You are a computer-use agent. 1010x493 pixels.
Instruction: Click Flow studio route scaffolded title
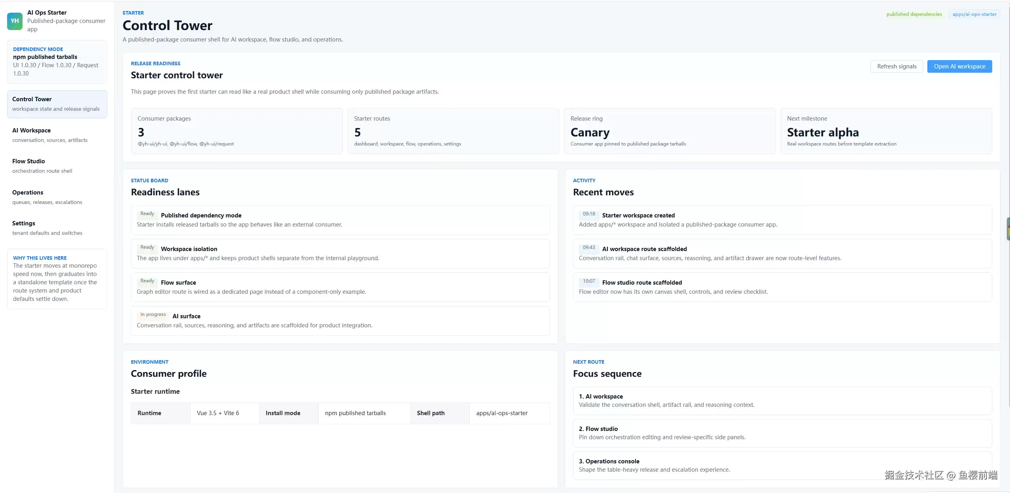pos(642,283)
